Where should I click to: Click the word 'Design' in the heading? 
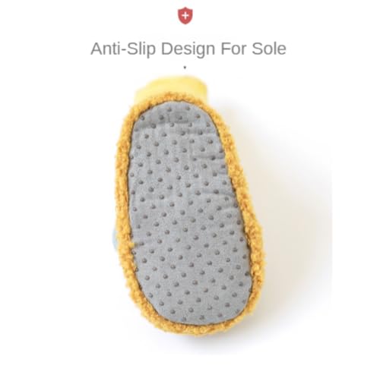[188, 49]
